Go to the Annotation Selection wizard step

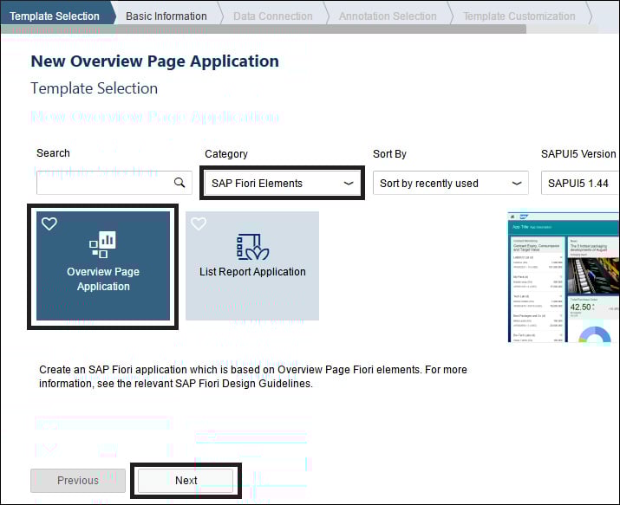pos(388,16)
